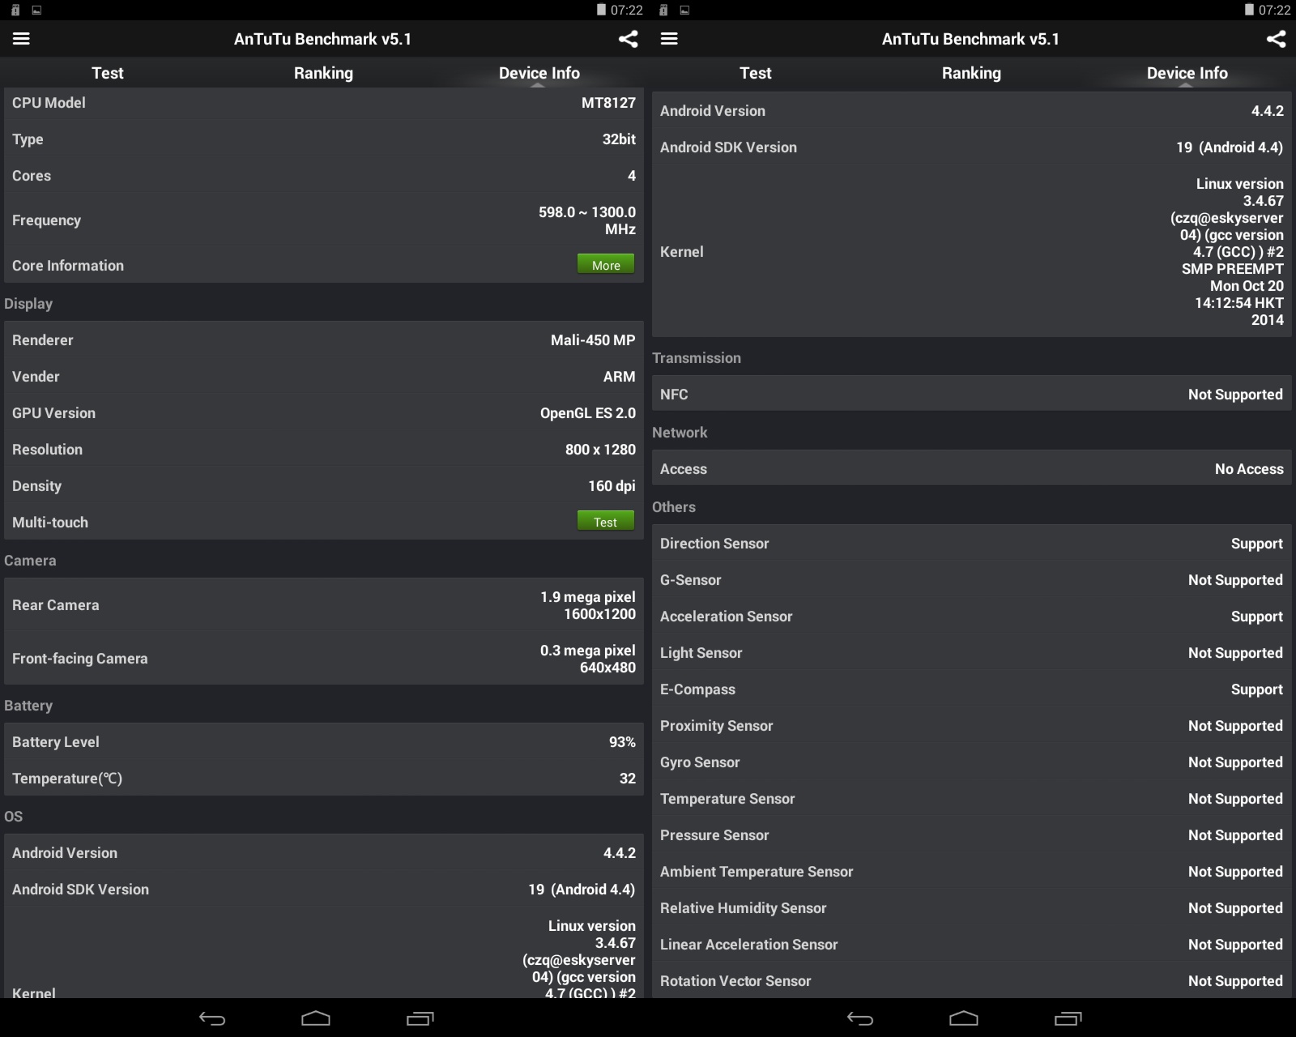This screenshot has height=1037, width=1296.
Task: Select Renderer Mali-450 MP row
Action: (x=324, y=340)
